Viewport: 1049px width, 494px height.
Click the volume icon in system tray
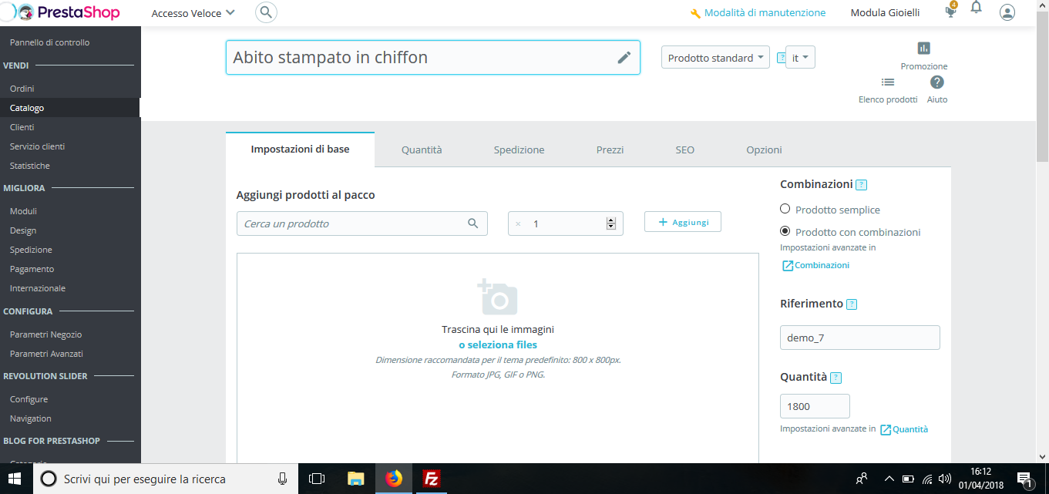pos(946,479)
